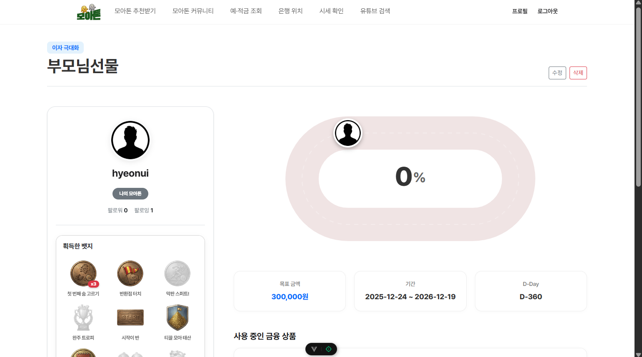642x357 pixels.
Task: Click the 모아톤 logo in header
Action: coord(89,12)
